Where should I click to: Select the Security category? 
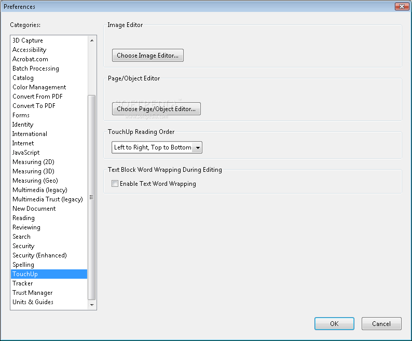pos(49,246)
